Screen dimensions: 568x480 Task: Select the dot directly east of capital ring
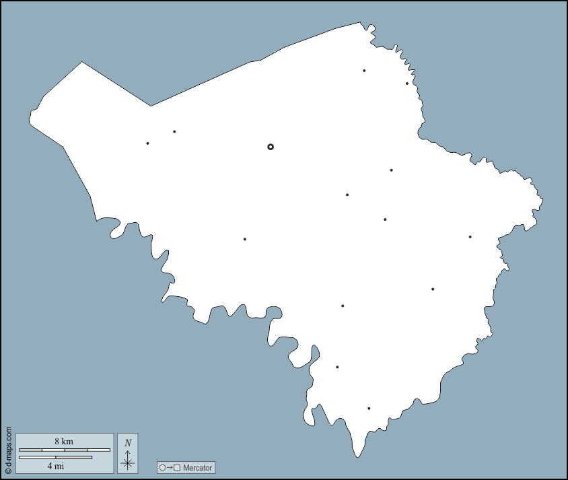coord(391,170)
